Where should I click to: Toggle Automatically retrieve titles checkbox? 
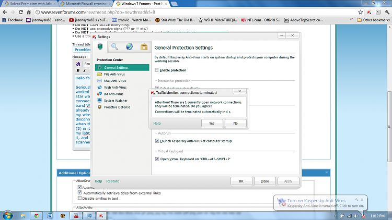[79, 192]
